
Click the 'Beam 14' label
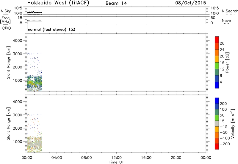pos(116,3)
